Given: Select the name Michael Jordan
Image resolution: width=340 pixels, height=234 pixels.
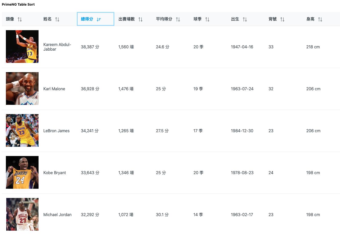Looking at the screenshot, I should pos(57,215).
